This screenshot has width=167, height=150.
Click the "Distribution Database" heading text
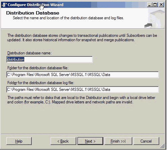click(33, 13)
